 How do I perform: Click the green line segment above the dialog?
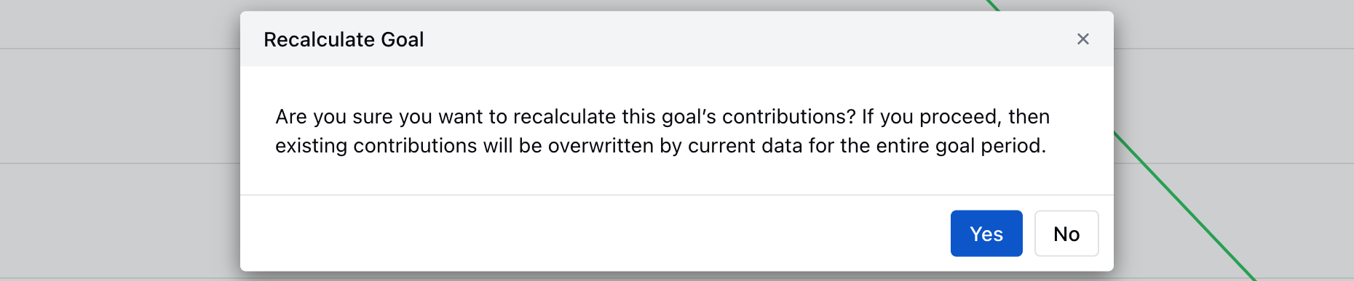pyautogui.click(x=994, y=5)
